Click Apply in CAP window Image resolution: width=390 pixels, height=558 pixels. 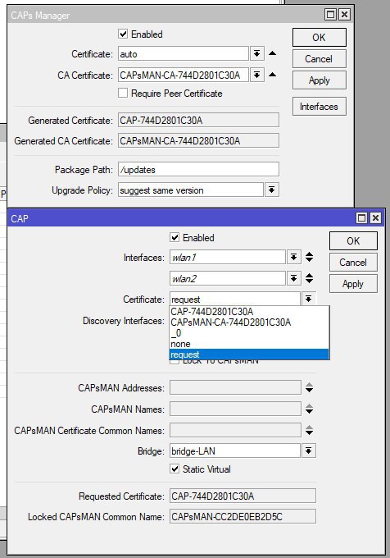click(353, 284)
